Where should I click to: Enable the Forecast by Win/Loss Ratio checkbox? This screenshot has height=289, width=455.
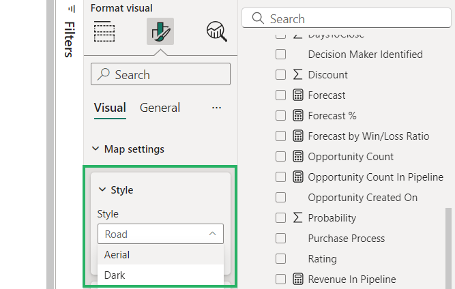coord(280,136)
